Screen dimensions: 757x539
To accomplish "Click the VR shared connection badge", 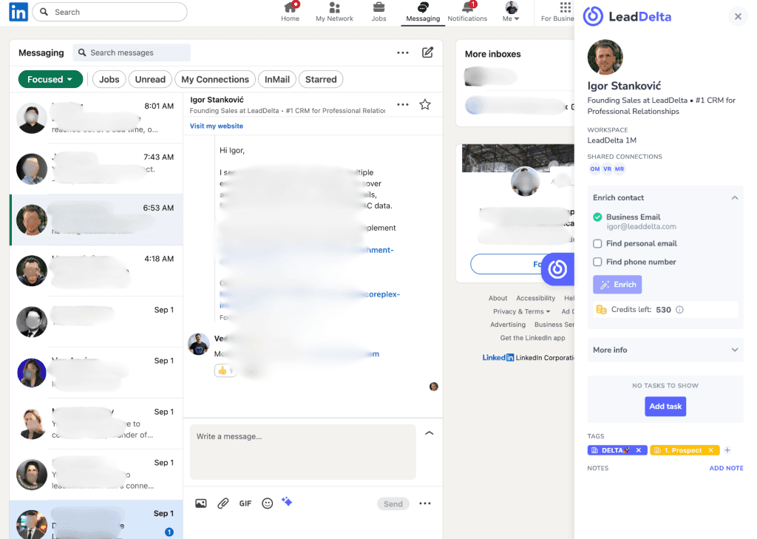I will tap(607, 169).
